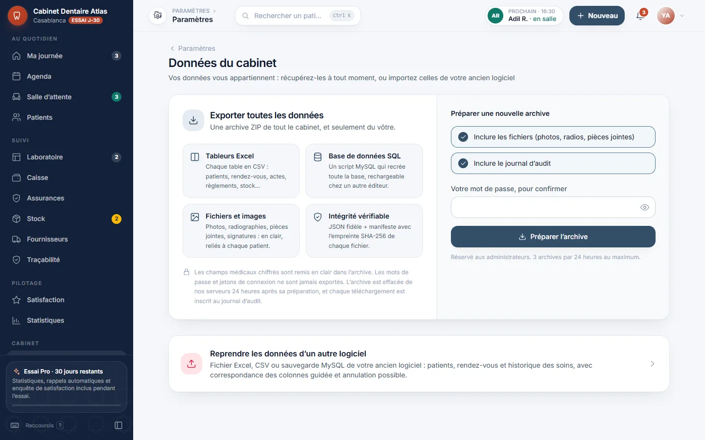This screenshot has width=705, height=440.
Task: Show password with the eye icon
Action: [645, 207]
